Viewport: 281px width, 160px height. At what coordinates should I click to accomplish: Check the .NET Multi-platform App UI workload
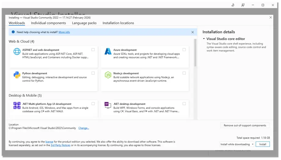[x=93, y=104]
